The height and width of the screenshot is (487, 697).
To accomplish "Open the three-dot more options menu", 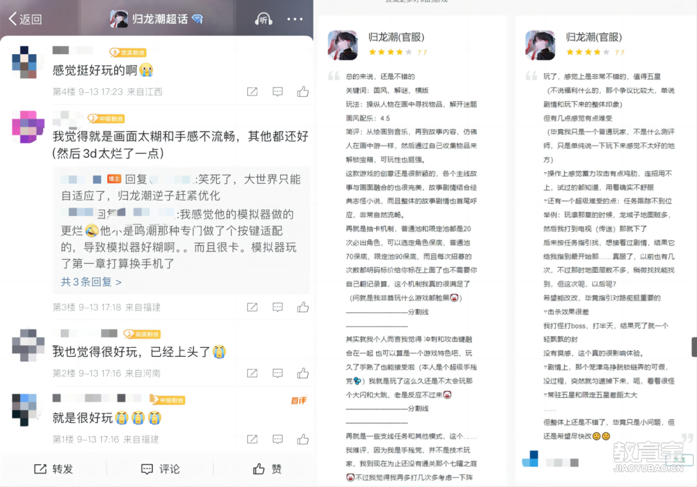I will point(295,19).
